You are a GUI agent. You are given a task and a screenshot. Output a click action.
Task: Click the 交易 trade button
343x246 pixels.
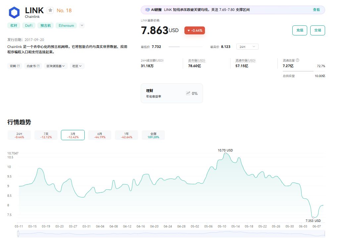coord(318,30)
